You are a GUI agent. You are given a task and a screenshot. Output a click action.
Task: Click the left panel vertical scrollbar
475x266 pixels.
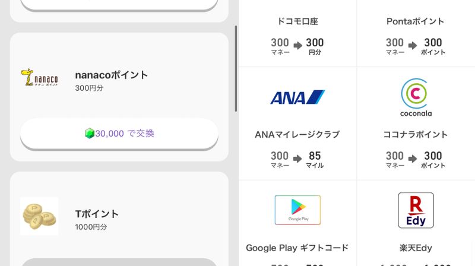pos(236,68)
